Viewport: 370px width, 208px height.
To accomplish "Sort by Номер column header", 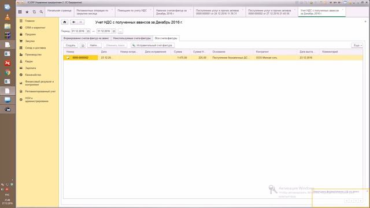I will [81, 51].
